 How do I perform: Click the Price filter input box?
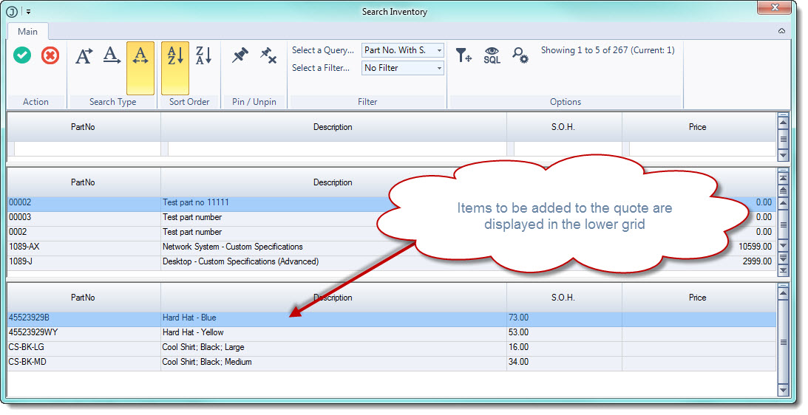tap(702, 149)
